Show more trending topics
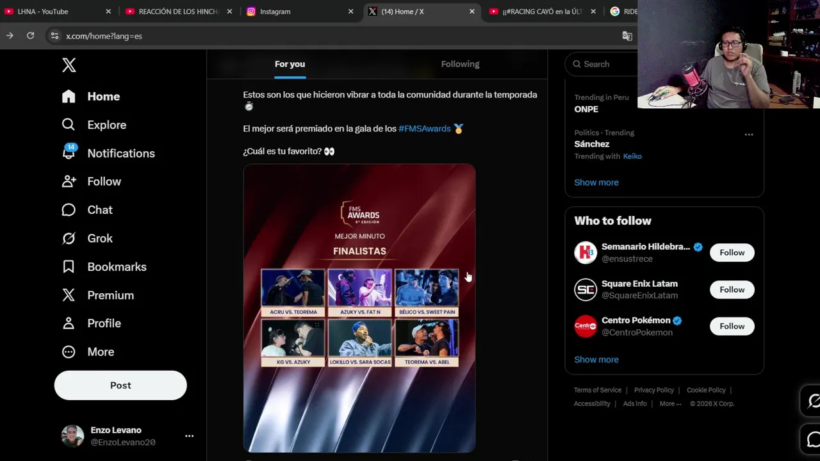The width and height of the screenshot is (820, 461). [596, 182]
